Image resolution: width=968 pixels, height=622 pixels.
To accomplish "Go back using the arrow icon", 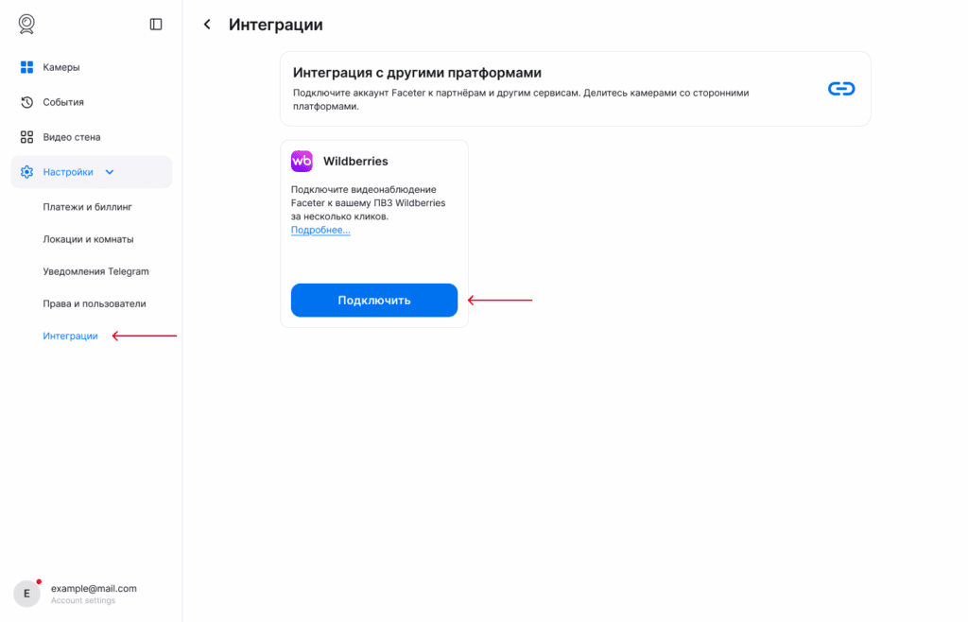I will [207, 25].
